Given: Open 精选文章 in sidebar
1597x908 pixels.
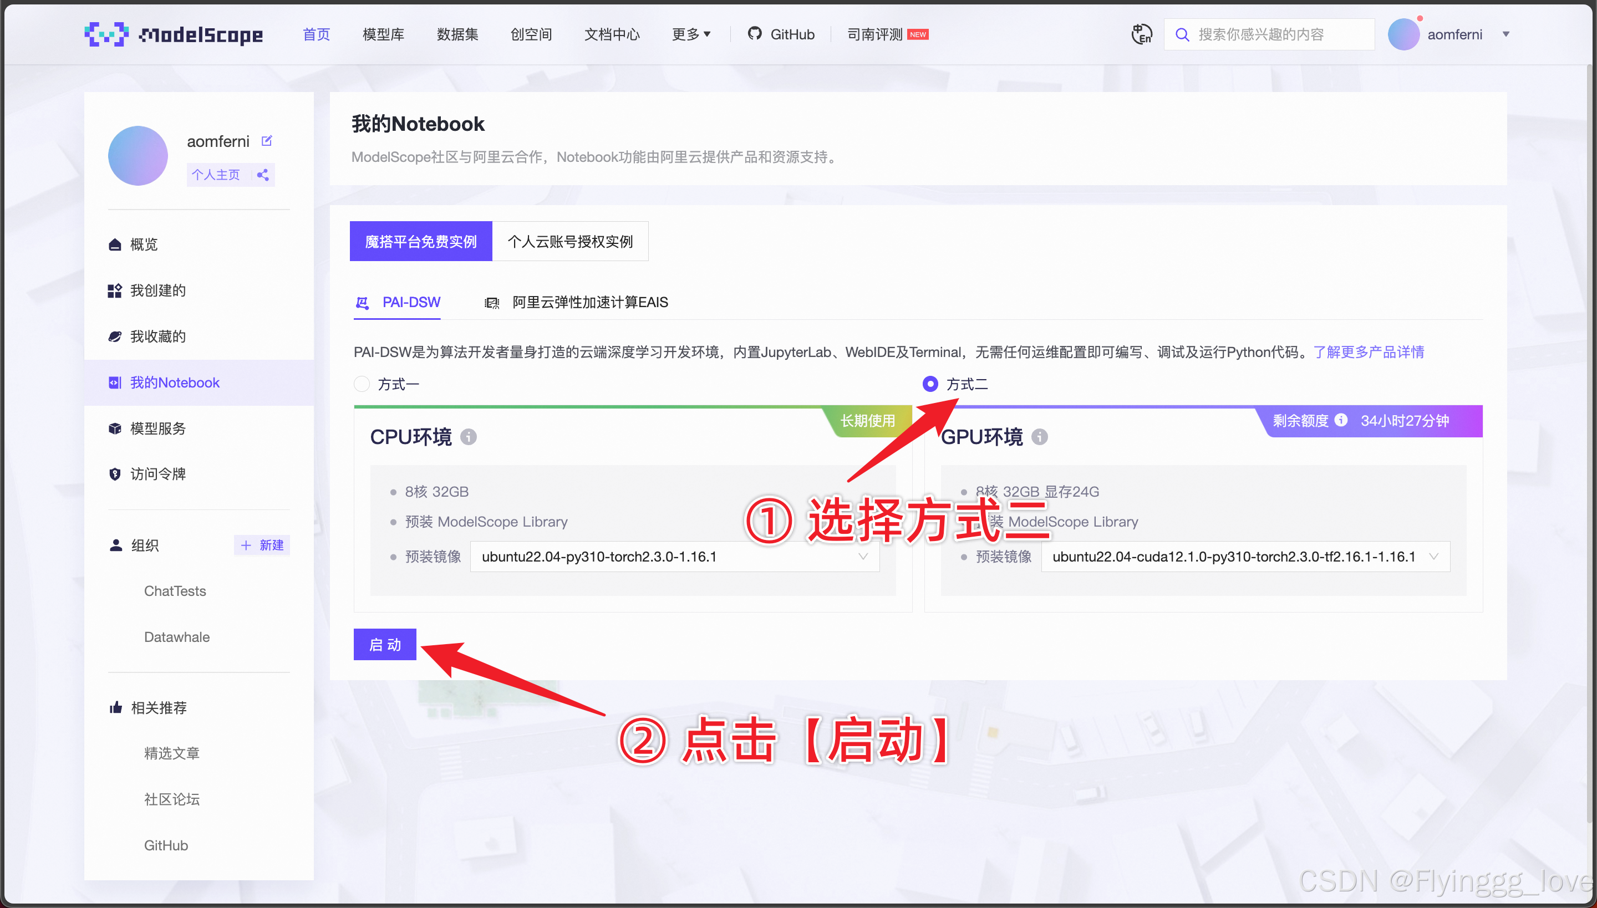Looking at the screenshot, I should point(172,753).
